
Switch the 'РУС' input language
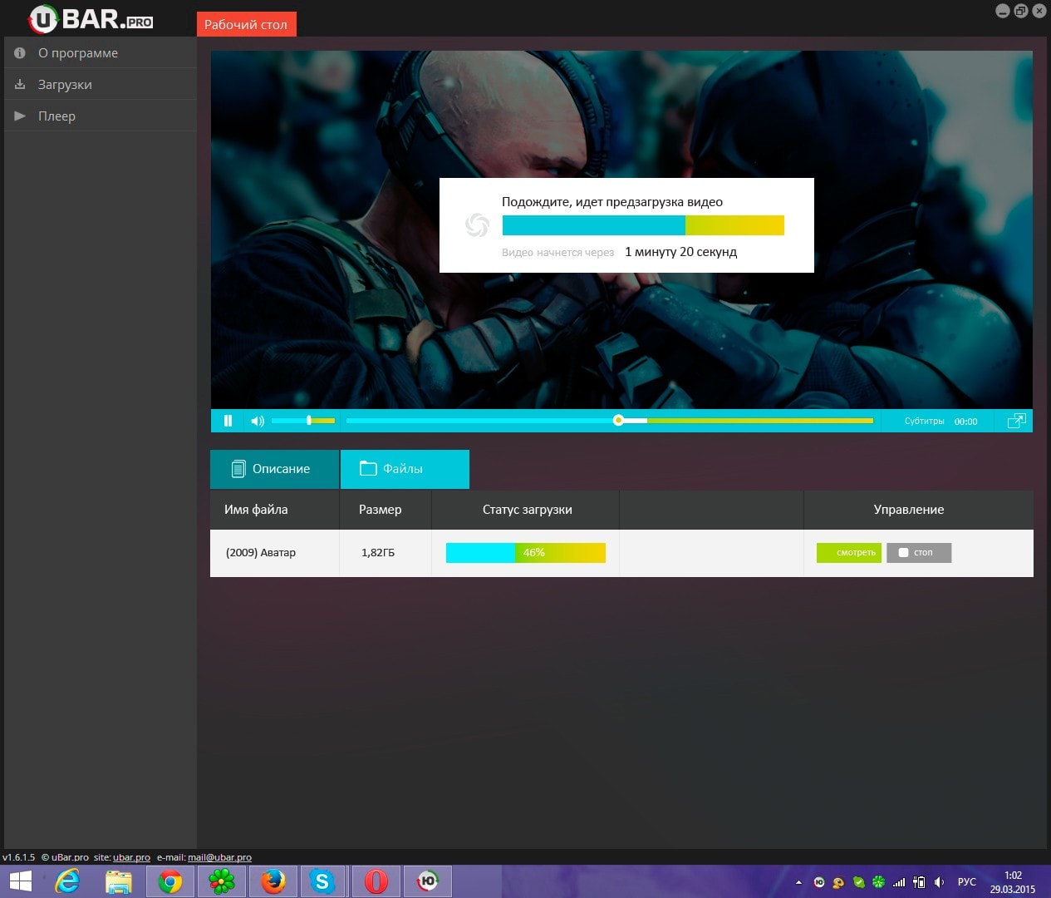coord(967,882)
